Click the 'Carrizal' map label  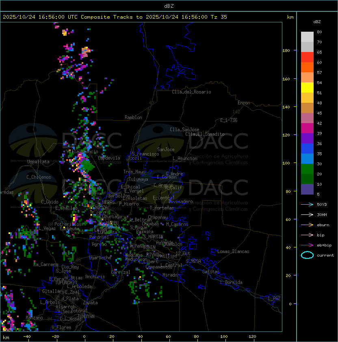point(121,272)
